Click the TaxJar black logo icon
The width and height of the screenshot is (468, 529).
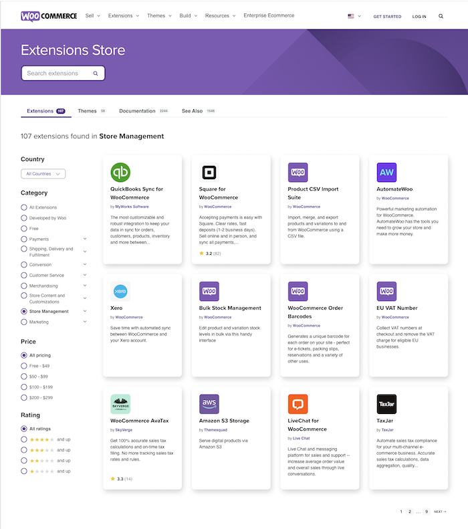[x=386, y=404]
